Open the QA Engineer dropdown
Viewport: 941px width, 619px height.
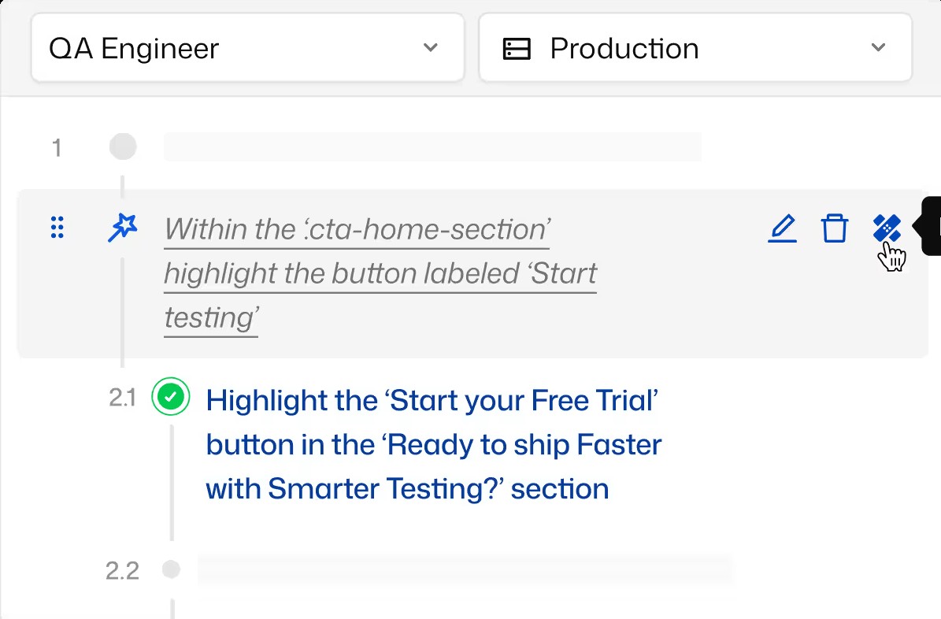click(247, 48)
